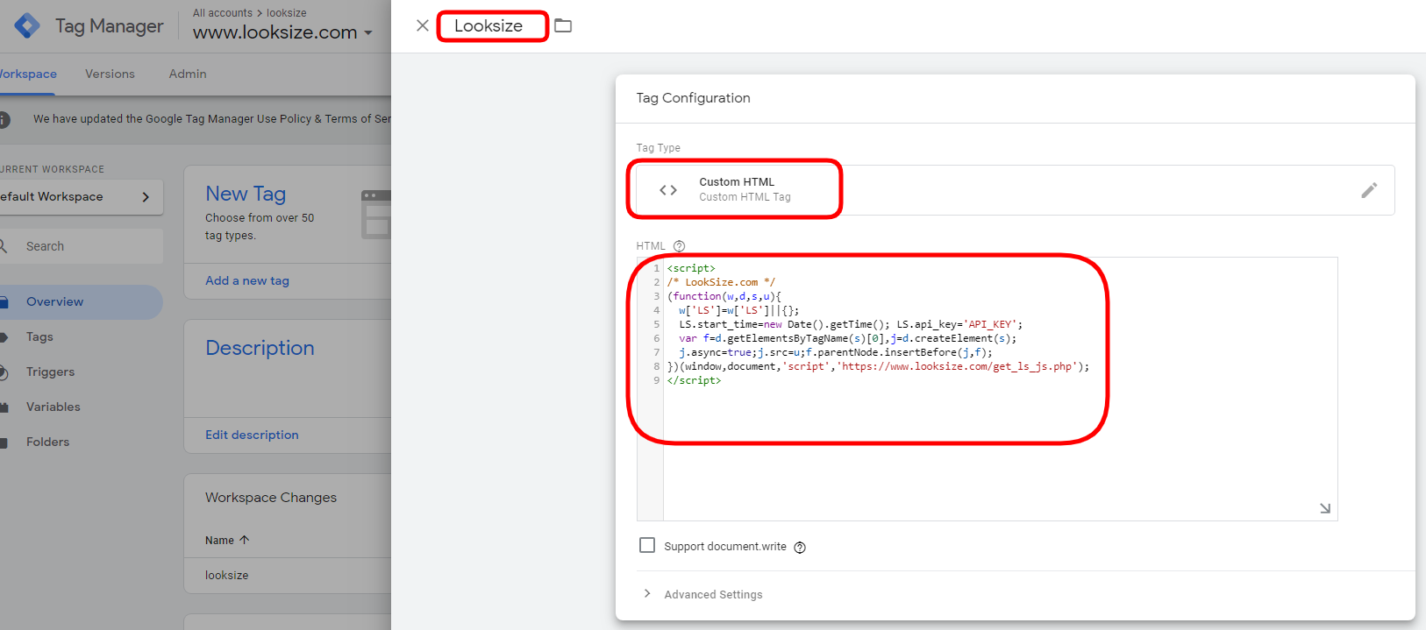Viewport: 1426px width, 630px height.
Task: Click the Tag Type label
Action: [x=658, y=148]
